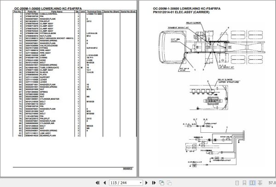Click the greyed next view icon
Screen dimensions: 276x187
pos(169,183)
